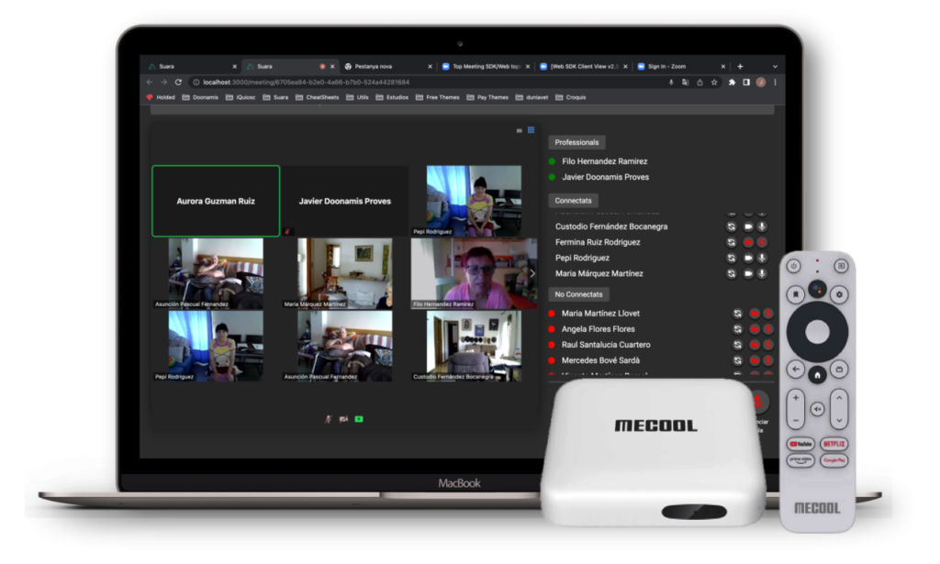Click the camera-off icon below videos
Screen dimensions: 940x564
pyautogui.click(x=343, y=419)
